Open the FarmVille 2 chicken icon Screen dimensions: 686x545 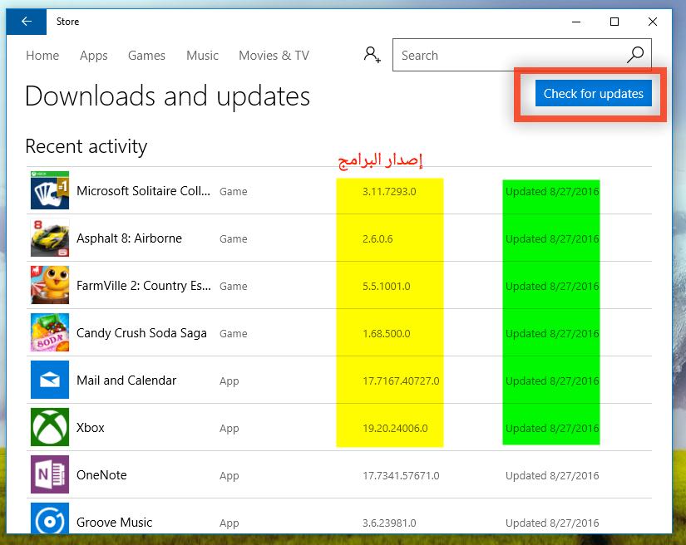pyautogui.click(x=50, y=286)
